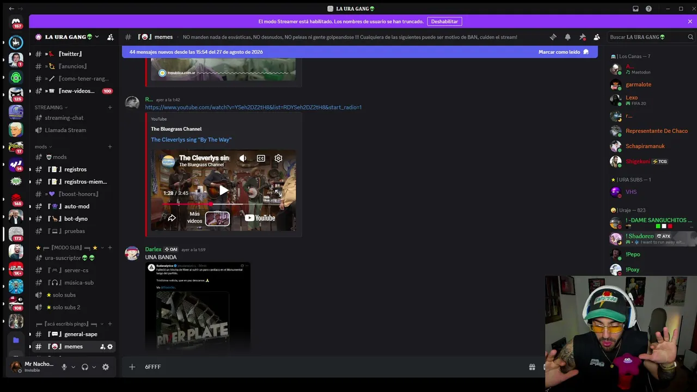
Task: Open River Plate tweet image in Darlex message
Action: (x=198, y=307)
